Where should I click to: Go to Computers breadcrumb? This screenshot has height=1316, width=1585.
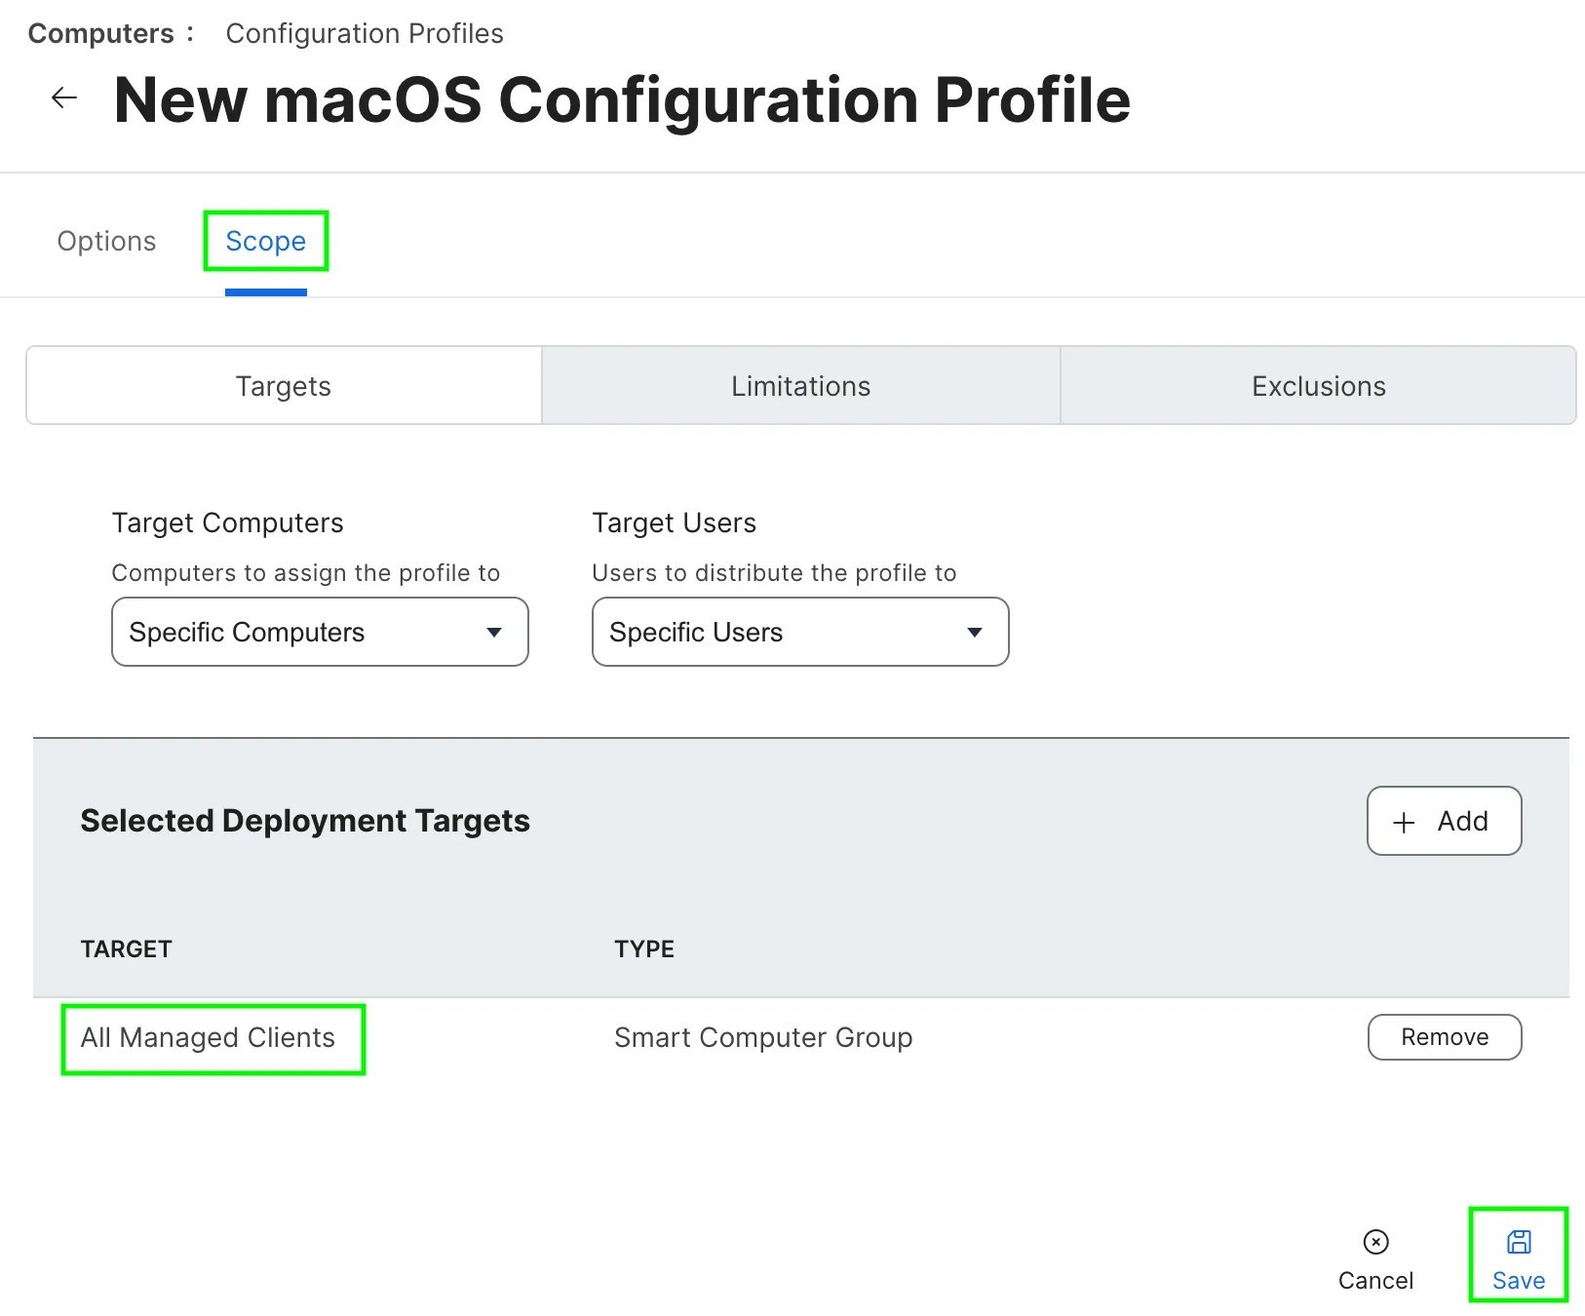[x=100, y=33]
